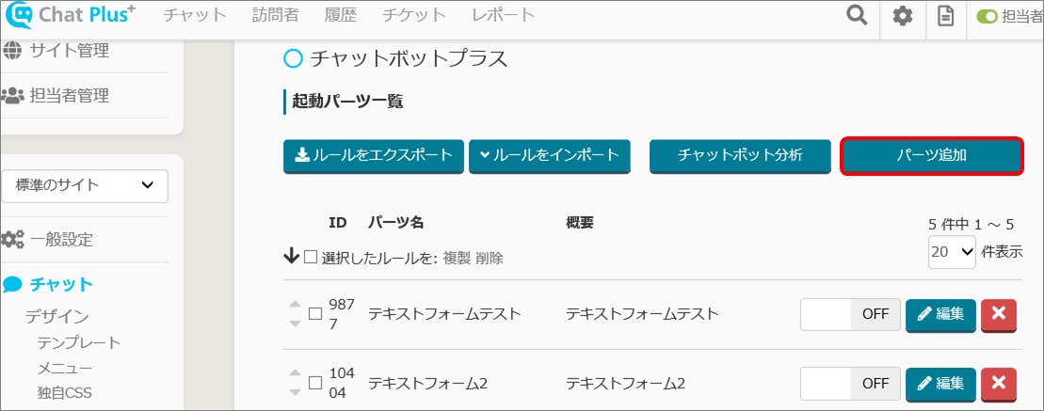The image size is (1044, 411).
Task: Click 複製 link for selected rules
Action: click(457, 258)
